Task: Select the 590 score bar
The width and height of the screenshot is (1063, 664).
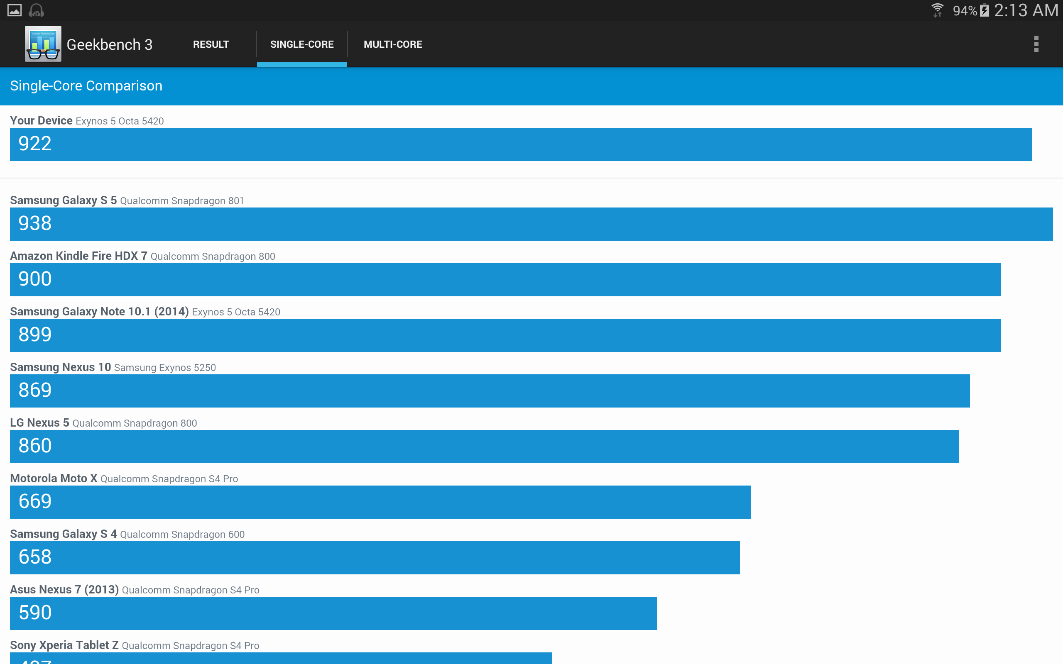Action: pyautogui.click(x=333, y=613)
